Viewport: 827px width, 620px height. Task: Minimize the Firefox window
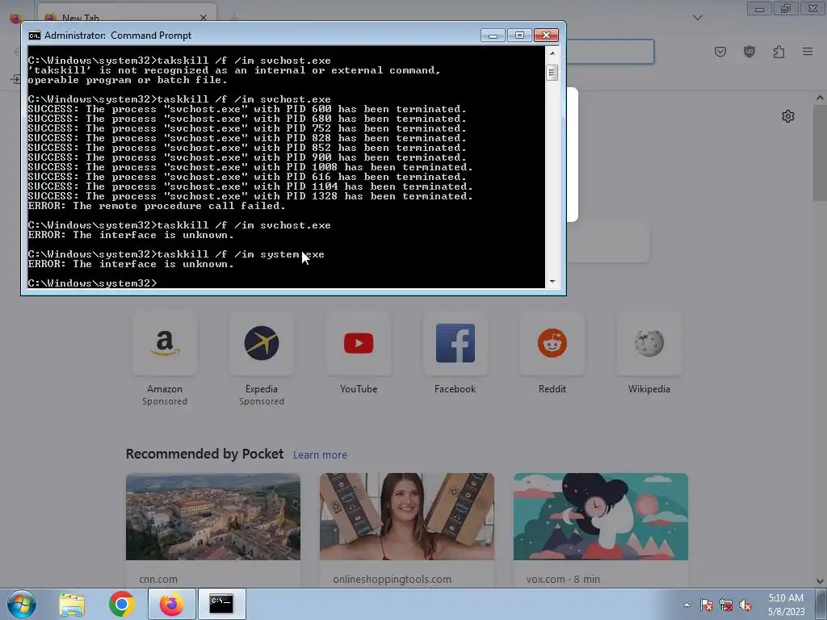point(759,9)
